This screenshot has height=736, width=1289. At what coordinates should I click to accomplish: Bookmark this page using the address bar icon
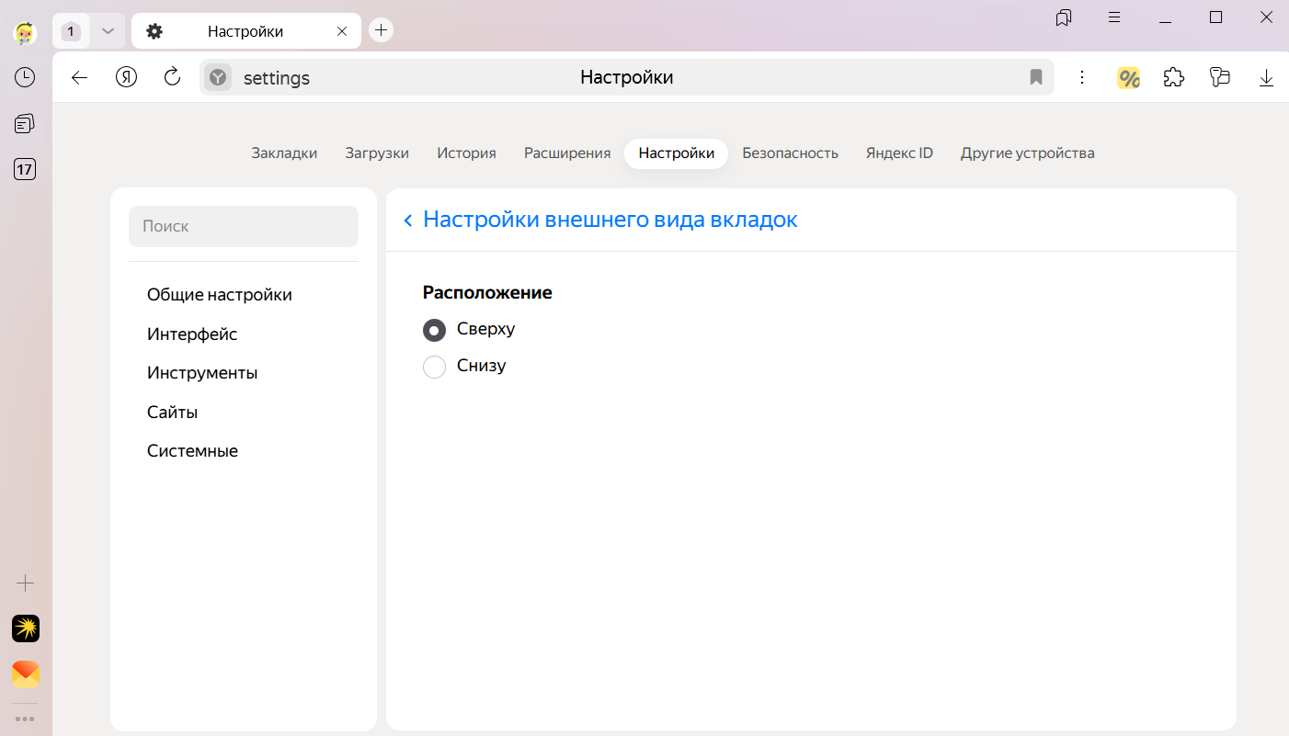(1036, 77)
